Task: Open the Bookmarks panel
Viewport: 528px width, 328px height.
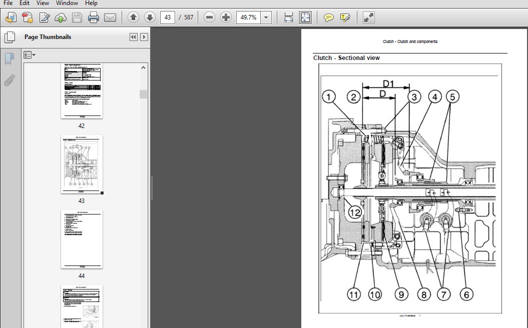Action: 10,58
